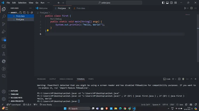Kill the terminal with trash icon
Screen dimensions: 199x111
coord(183,79)
